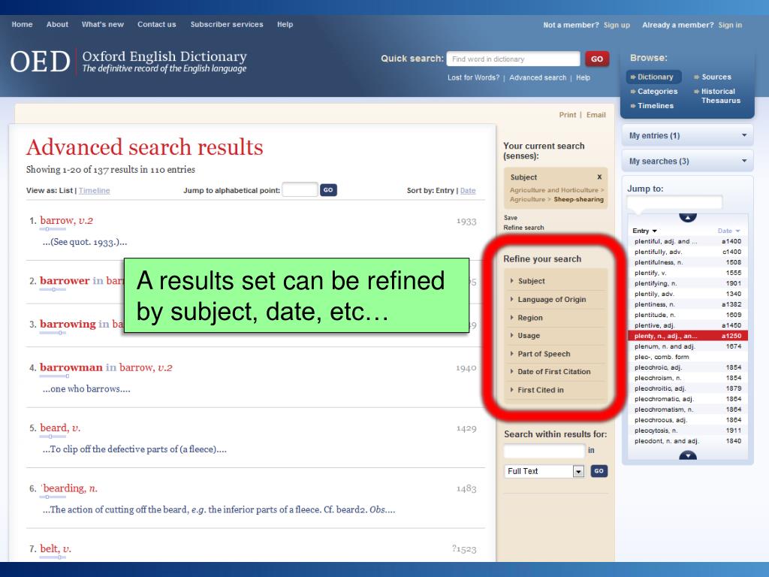This screenshot has width=769, height=577.
Task: Click Search within results input field
Action: coord(544,451)
